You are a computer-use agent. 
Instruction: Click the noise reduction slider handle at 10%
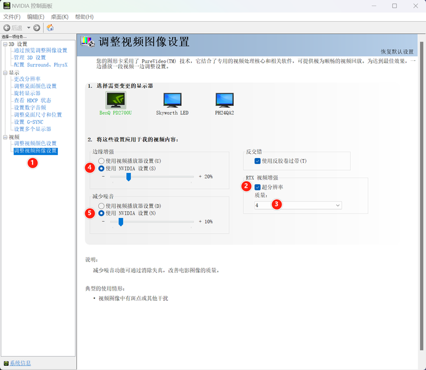pos(121,222)
